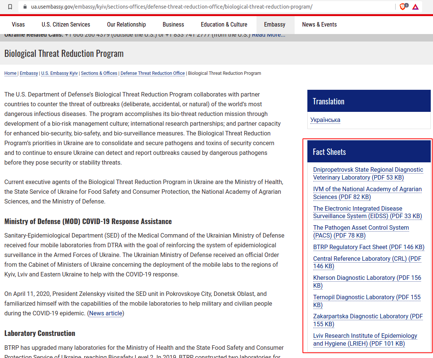This screenshot has width=433, height=358.
Task: Open the News & Events menu
Action: point(319,25)
